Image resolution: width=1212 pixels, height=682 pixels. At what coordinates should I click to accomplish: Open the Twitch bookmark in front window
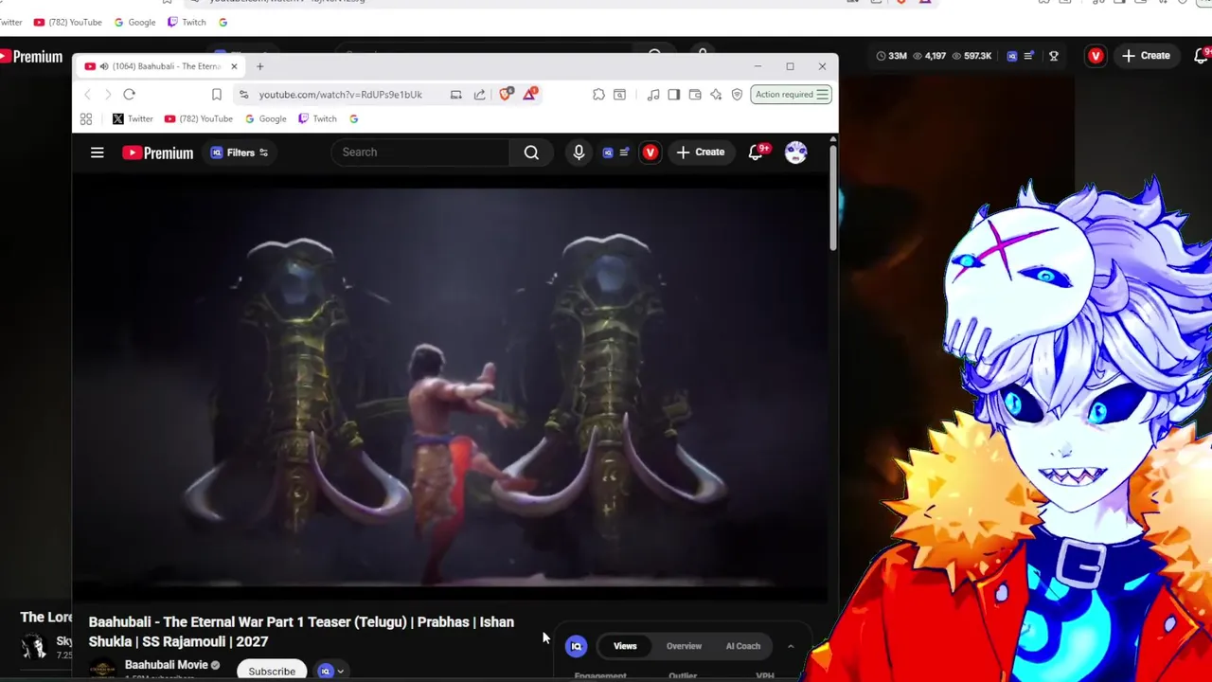[317, 118]
